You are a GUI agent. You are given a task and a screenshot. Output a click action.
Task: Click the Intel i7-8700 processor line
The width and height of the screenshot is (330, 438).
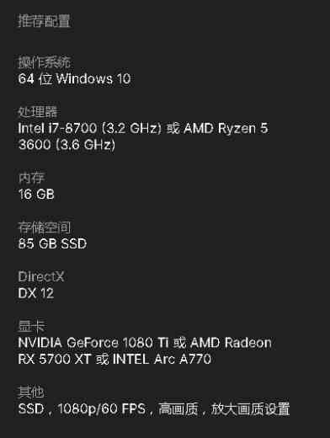pos(143,128)
